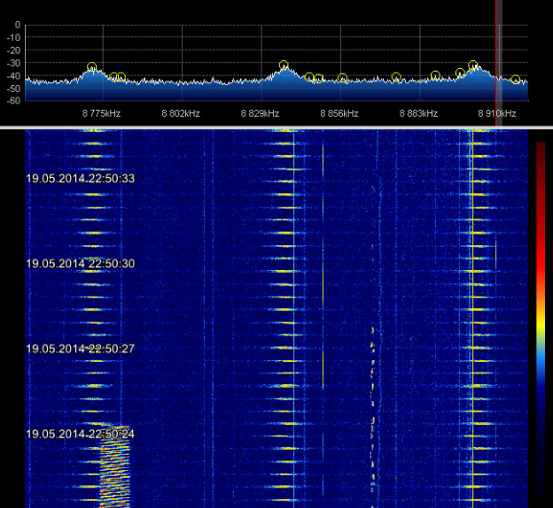Click the 8 802kHz frequency axis label
Screen dimensions: 553x508
(181, 113)
